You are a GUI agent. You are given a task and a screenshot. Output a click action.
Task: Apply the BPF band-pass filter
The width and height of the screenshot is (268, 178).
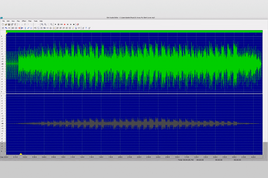coord(58,28)
